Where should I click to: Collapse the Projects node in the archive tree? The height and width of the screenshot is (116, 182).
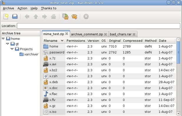pos(12,49)
